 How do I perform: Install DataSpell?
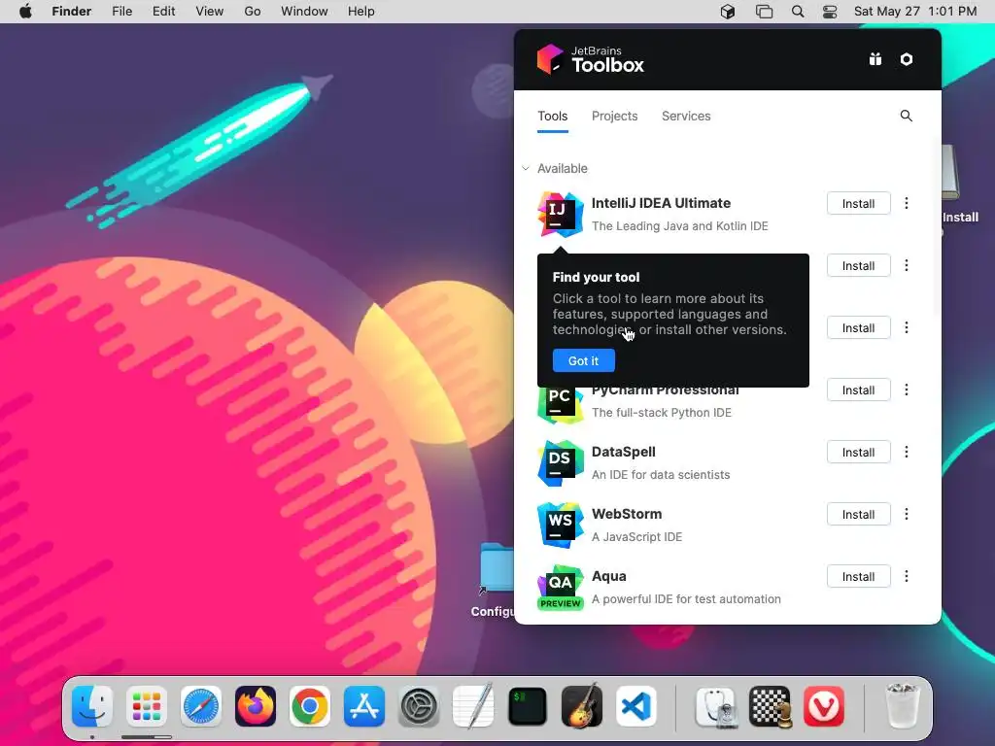click(x=858, y=453)
